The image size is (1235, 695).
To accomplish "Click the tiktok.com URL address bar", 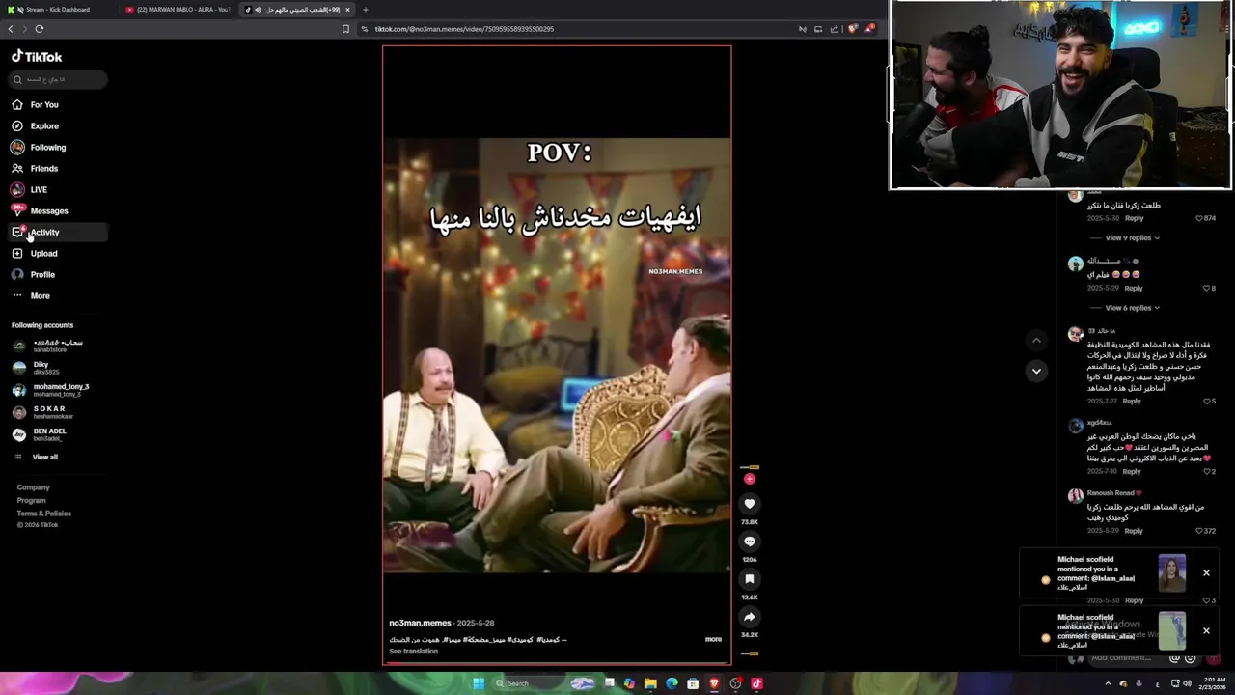I will click(579, 29).
